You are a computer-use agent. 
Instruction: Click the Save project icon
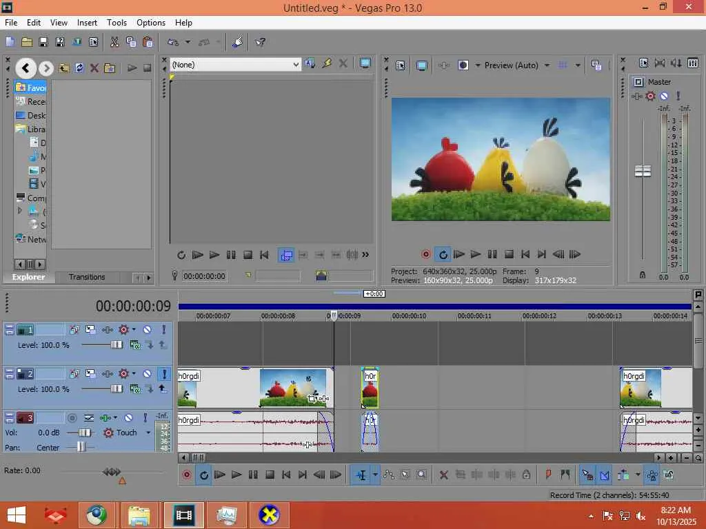coord(43,42)
